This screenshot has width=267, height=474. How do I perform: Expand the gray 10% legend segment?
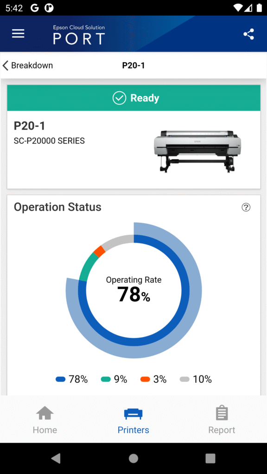[184, 379]
